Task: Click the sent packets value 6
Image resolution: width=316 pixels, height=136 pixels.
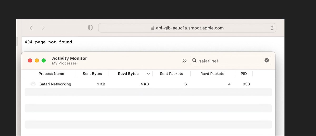Action: (186, 84)
